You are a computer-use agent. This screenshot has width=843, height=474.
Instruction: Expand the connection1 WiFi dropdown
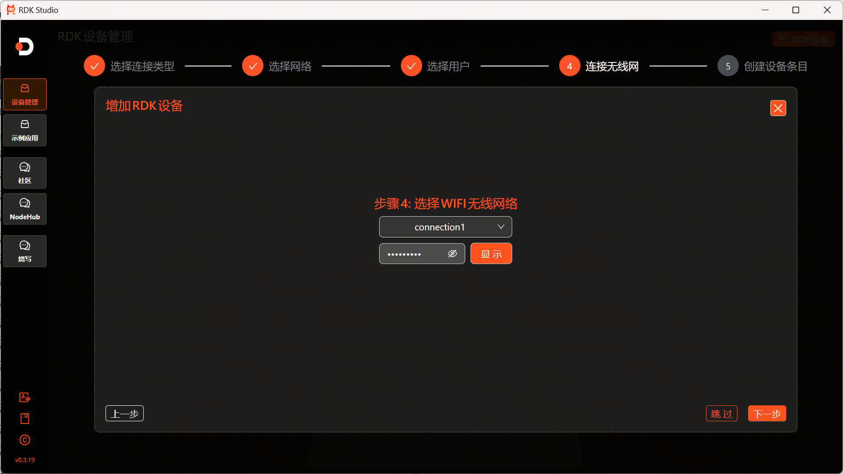click(x=445, y=227)
